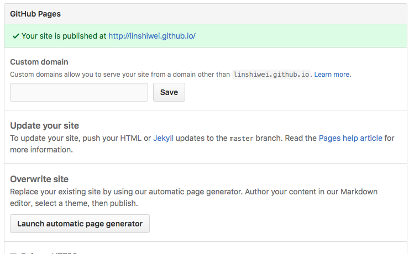Viewport: 414px width, 254px height.
Task: Launch automatic page generator
Action: pyautogui.click(x=80, y=224)
